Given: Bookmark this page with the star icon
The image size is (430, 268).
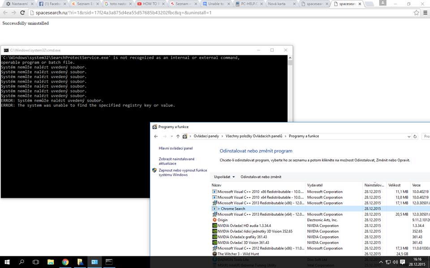Looking at the screenshot, I should pyautogui.click(x=416, y=13).
